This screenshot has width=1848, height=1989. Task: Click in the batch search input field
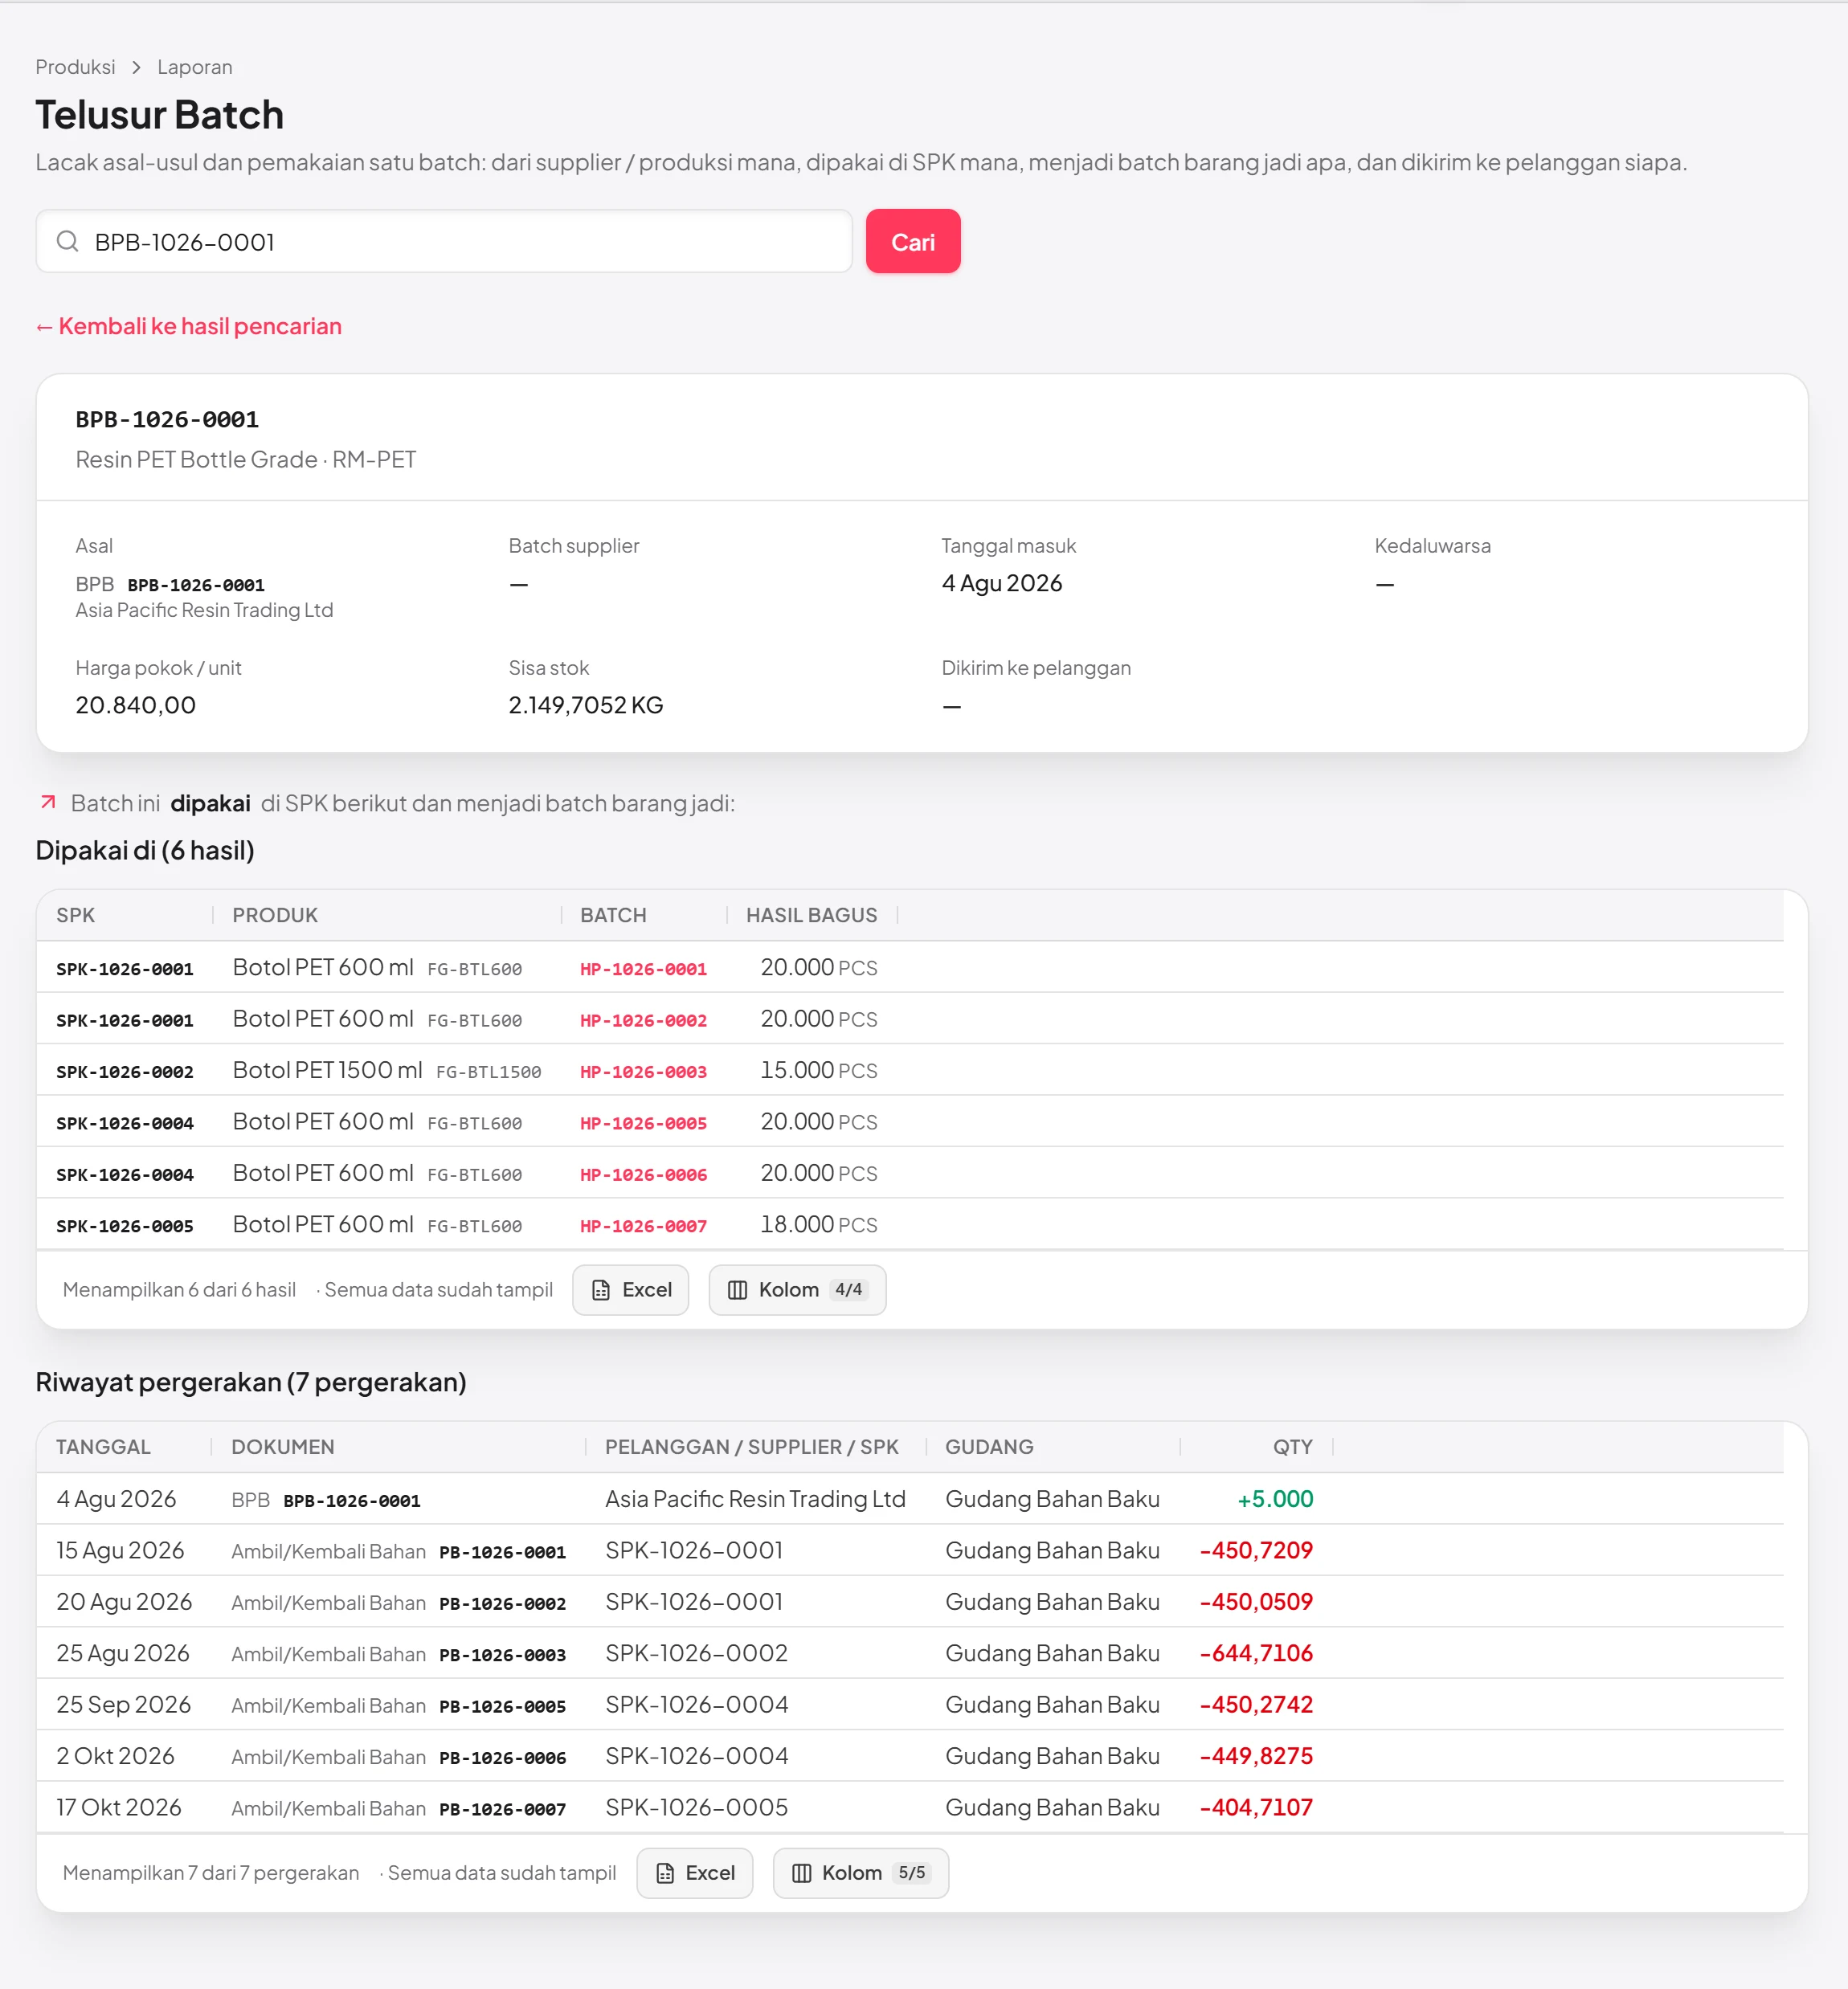pyautogui.click(x=444, y=241)
